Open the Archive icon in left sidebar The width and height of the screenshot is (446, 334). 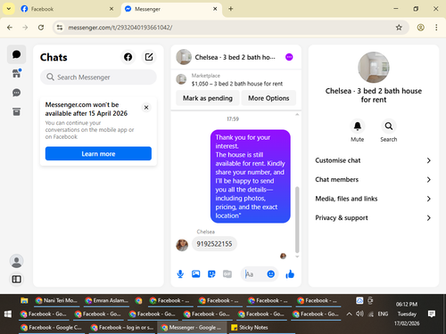click(x=16, y=112)
